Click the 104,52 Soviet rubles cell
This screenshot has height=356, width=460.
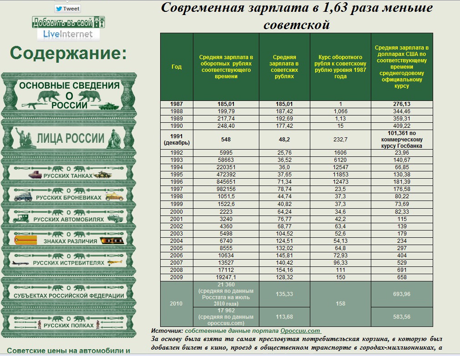click(x=284, y=234)
